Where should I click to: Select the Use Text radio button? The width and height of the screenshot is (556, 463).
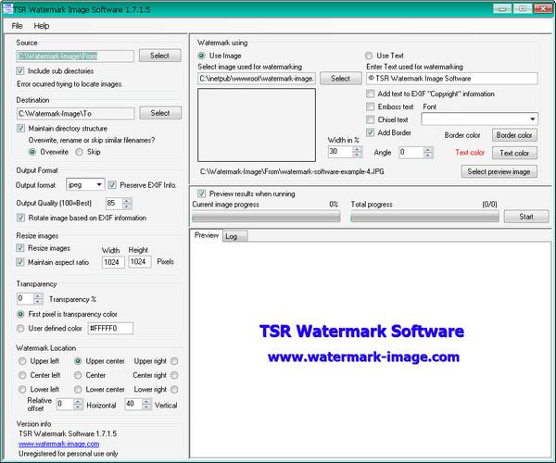tap(369, 56)
